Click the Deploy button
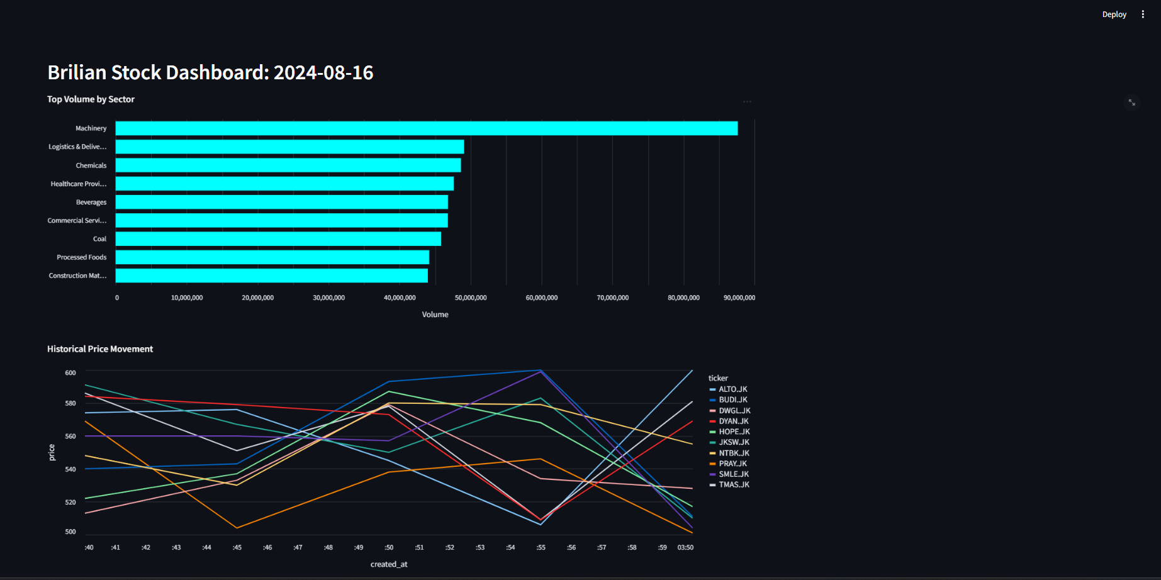This screenshot has height=580, width=1161. click(1114, 14)
